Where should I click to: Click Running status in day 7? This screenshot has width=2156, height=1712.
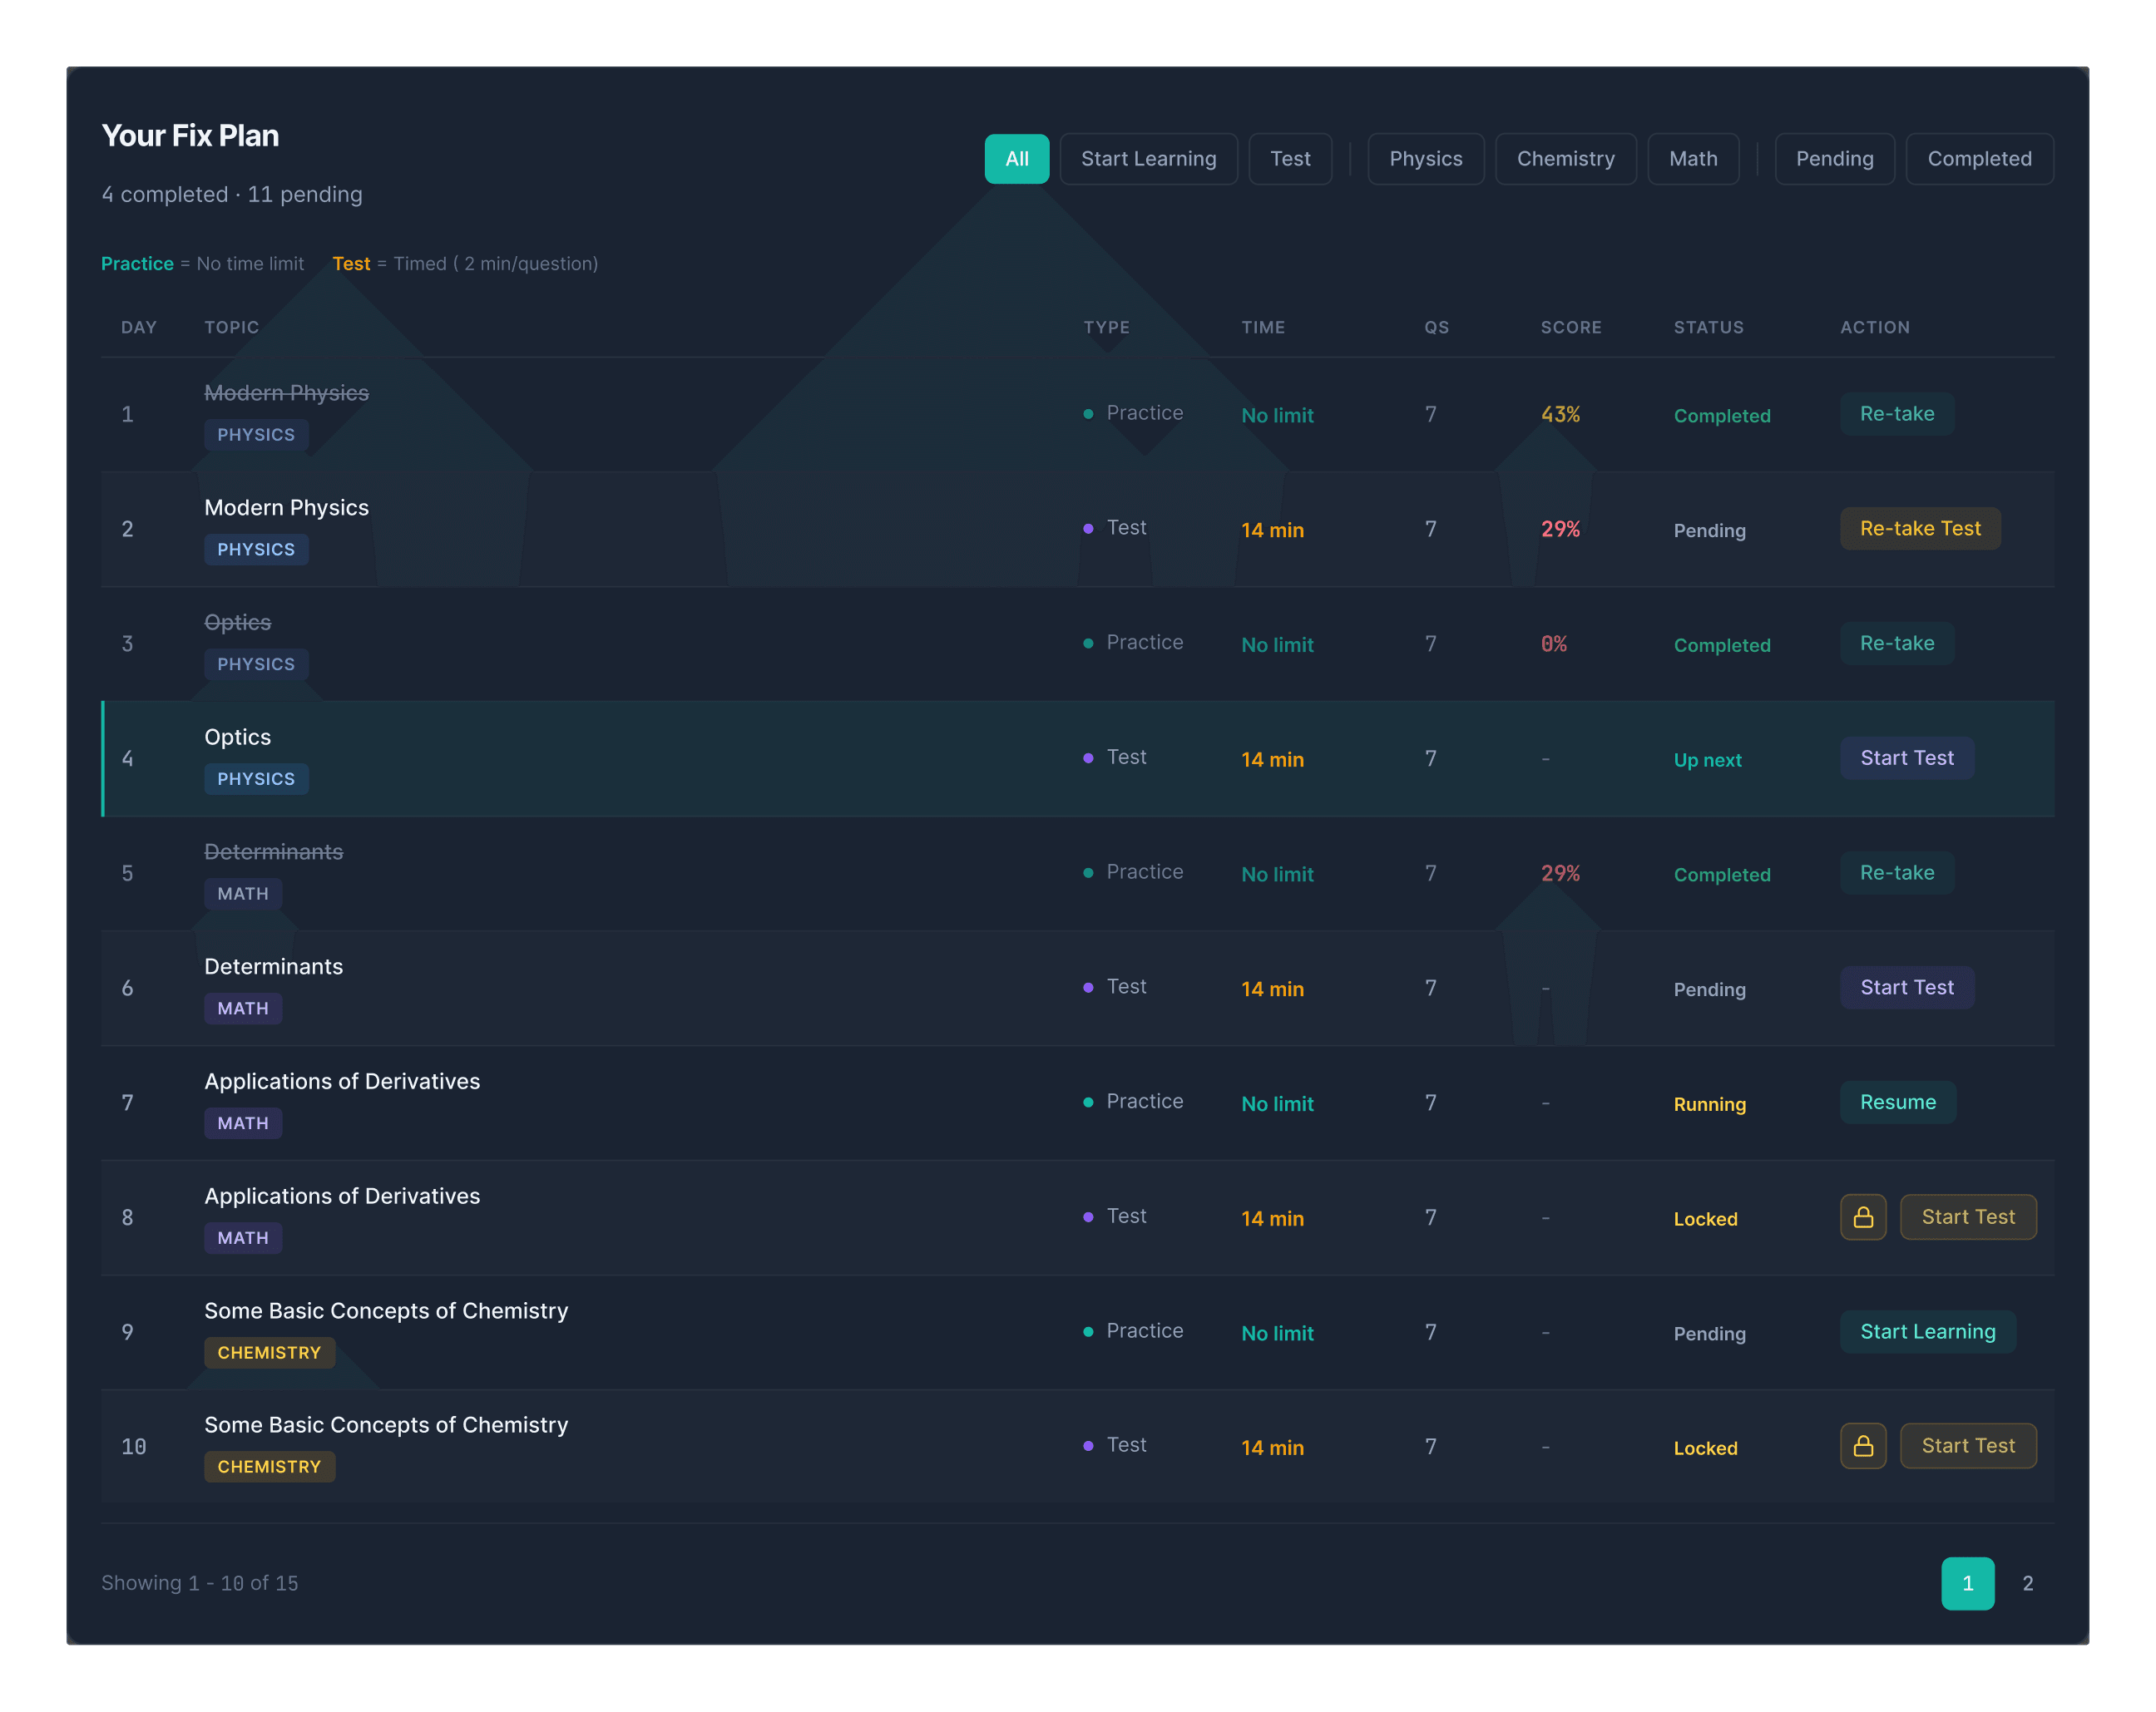pos(1709,1104)
